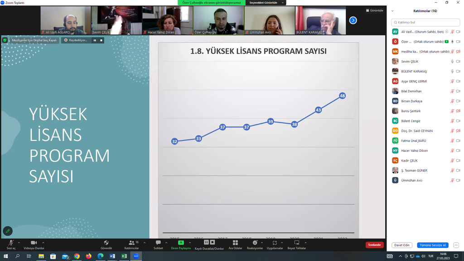
Task: Click the green annotation pencil icon
Action: 7,231
